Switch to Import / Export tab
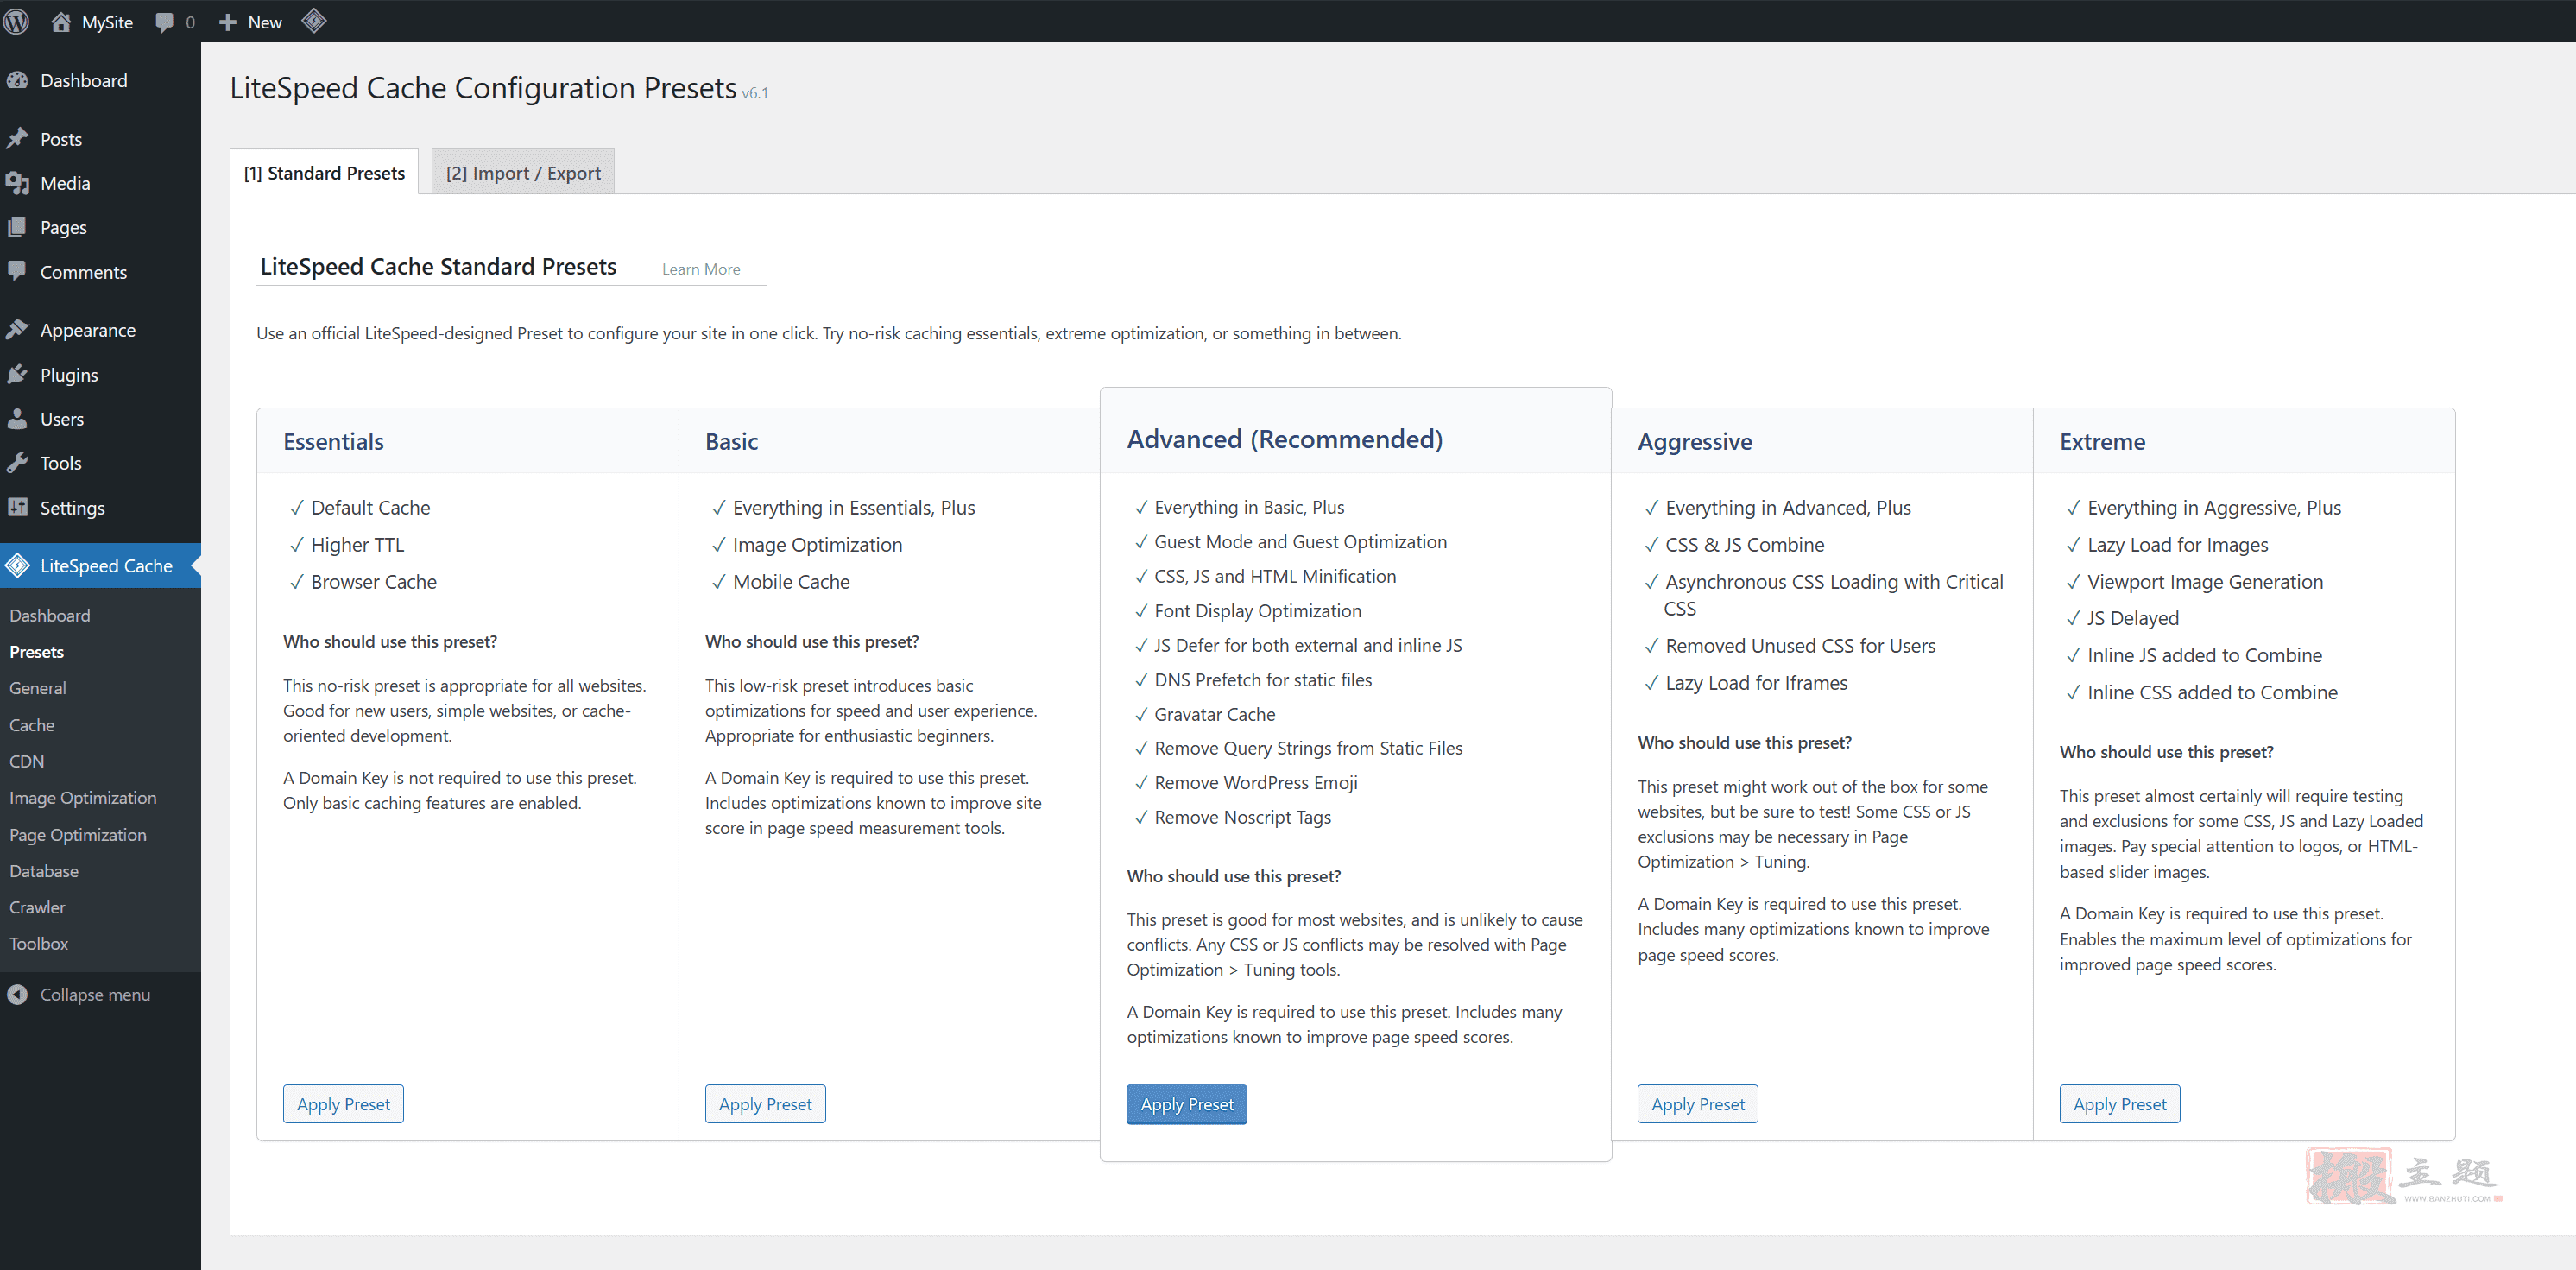The width and height of the screenshot is (2576, 1270). point(523,173)
